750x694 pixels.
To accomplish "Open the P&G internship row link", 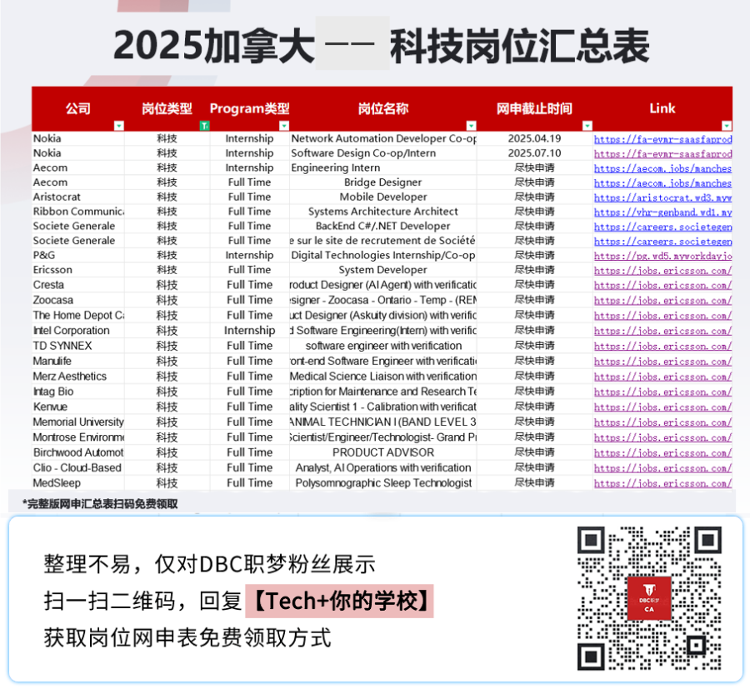I will tap(663, 256).
